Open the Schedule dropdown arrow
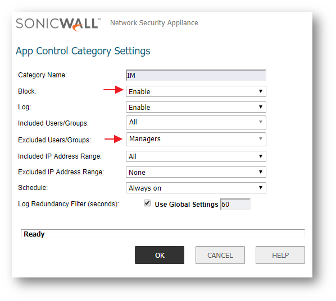The width and height of the screenshot is (336, 301). pos(260,188)
